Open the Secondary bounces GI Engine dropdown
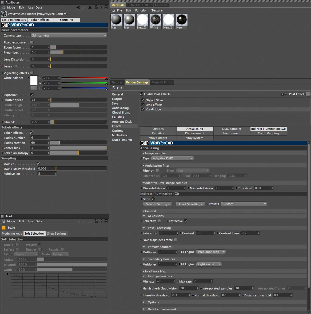Screen dimensions: 311x314 click(209, 264)
